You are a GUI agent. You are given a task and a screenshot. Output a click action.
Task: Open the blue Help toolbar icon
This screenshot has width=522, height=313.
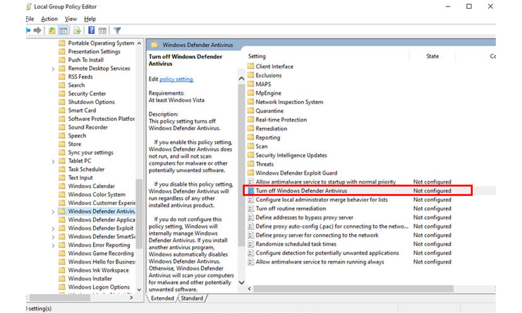pos(91,31)
